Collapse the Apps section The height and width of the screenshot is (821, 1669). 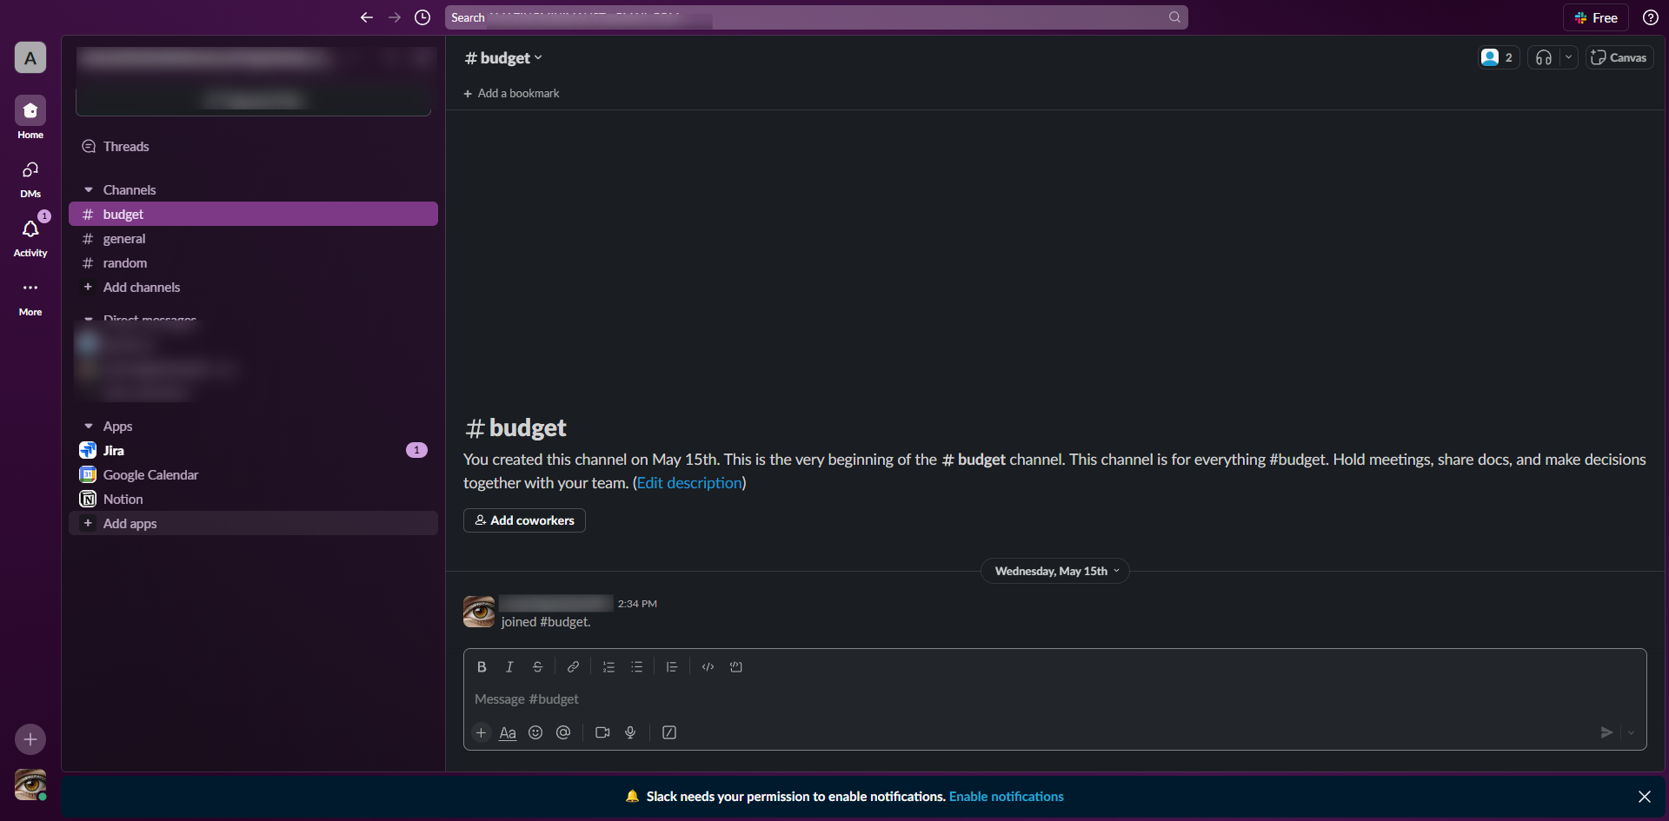click(x=89, y=427)
